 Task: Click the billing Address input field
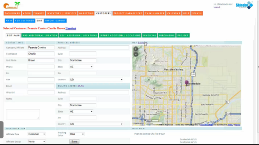point(99,92)
